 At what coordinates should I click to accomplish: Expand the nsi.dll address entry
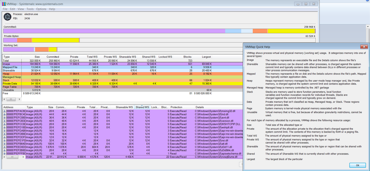pos(4,140)
